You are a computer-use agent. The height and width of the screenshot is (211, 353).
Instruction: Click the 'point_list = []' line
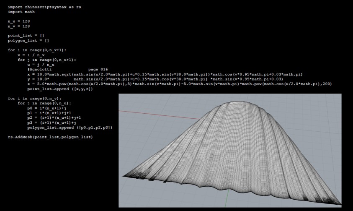26,36
